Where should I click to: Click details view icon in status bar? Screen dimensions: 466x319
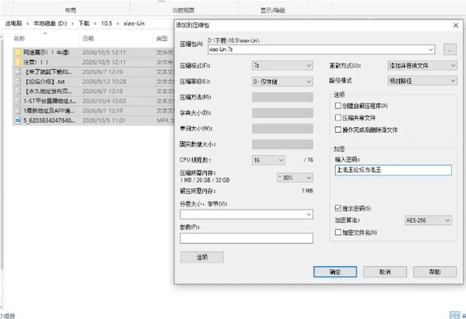click(x=455, y=316)
